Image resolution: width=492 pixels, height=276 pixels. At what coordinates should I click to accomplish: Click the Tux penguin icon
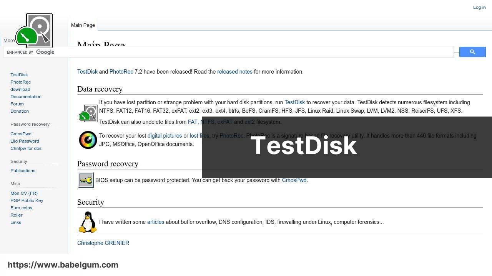(88, 222)
